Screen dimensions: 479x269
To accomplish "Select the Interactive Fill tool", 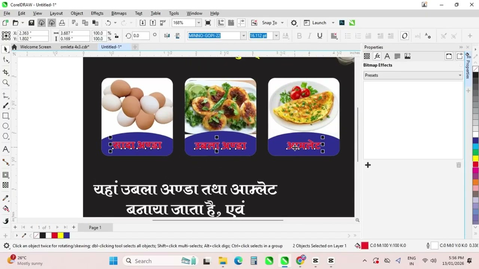I will (6, 208).
